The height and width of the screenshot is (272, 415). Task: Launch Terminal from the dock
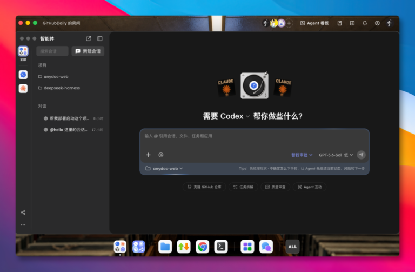tap(221, 247)
